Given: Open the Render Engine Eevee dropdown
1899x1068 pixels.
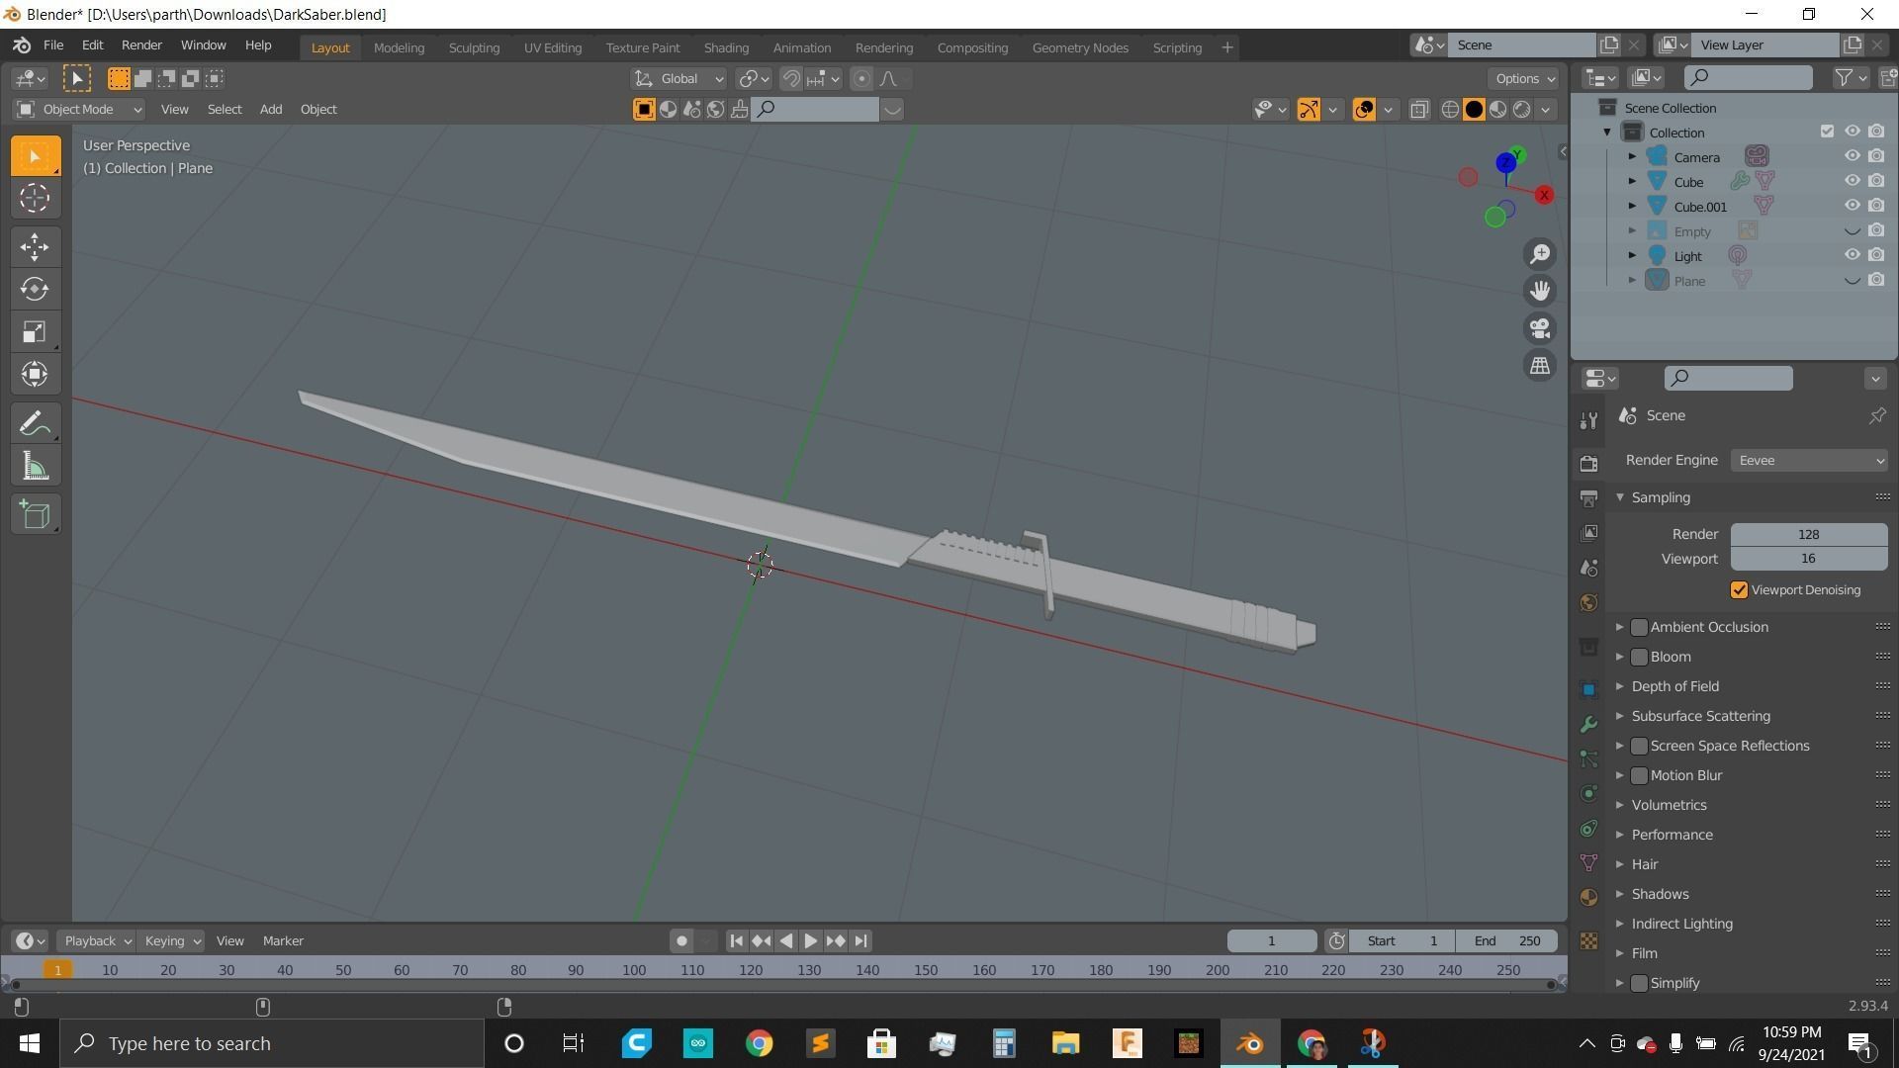Looking at the screenshot, I should click(x=1808, y=461).
